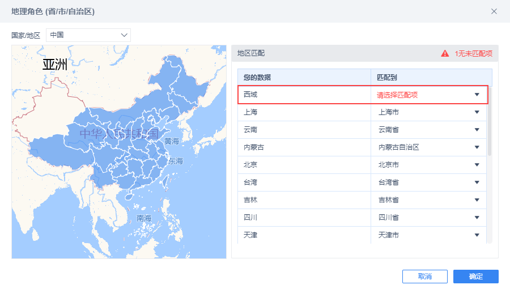
Task: Open the 上海市 match dropdown arrow
Action: [477, 112]
